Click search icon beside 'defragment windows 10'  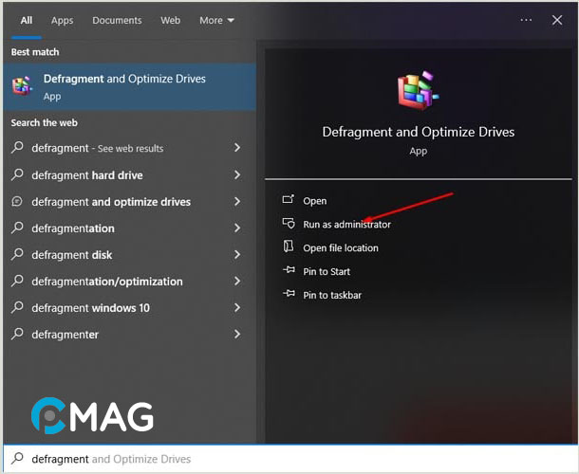17,307
